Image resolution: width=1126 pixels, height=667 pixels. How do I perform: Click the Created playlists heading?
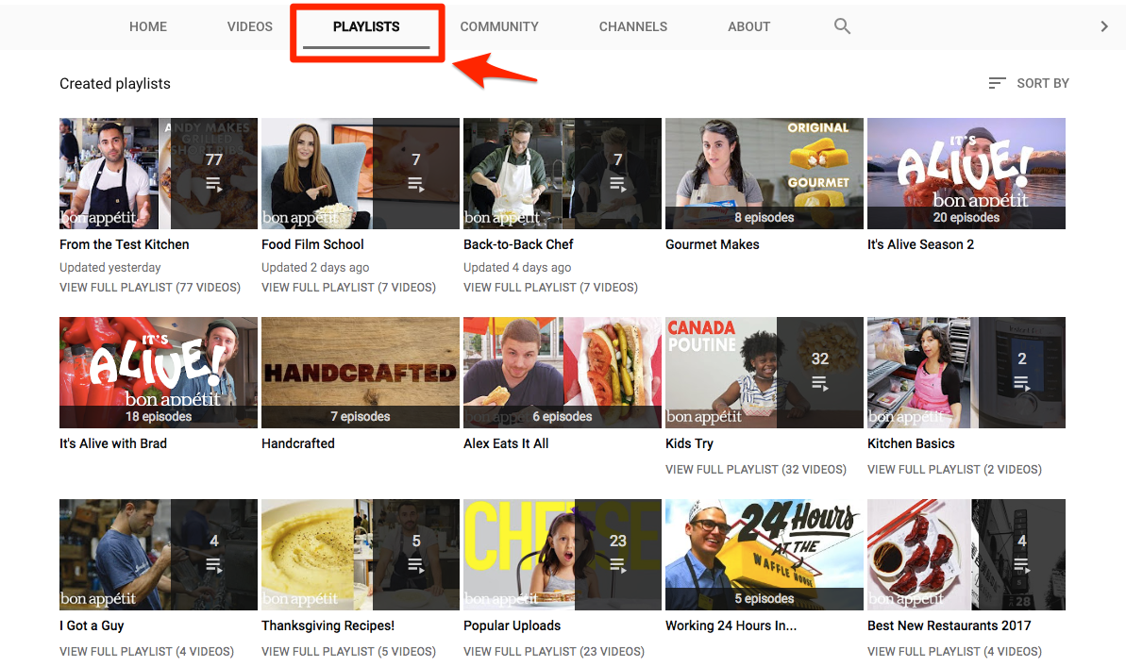[115, 84]
